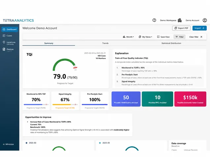Open Locations in the sidebar
210x157 pixels.
coord(9,42)
